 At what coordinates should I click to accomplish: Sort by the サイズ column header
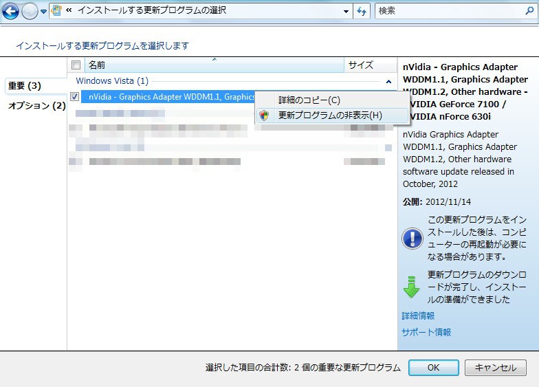pyautogui.click(x=370, y=65)
